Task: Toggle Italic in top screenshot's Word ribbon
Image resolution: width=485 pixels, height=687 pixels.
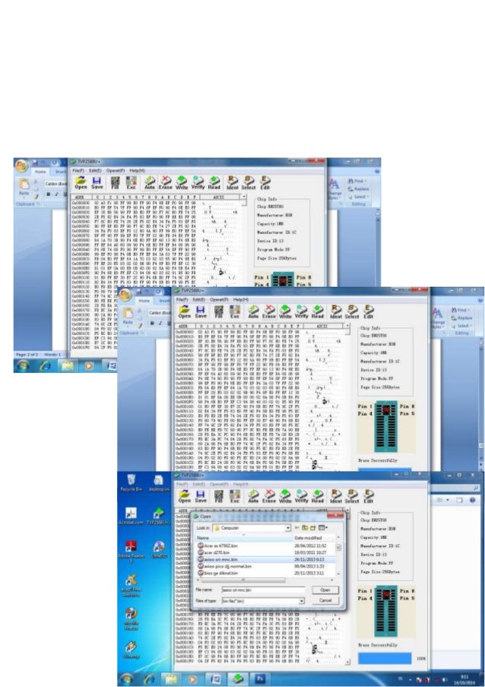Action: pyautogui.click(x=56, y=194)
